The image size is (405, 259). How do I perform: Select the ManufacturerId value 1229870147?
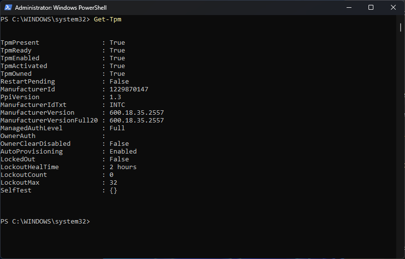[x=129, y=89]
